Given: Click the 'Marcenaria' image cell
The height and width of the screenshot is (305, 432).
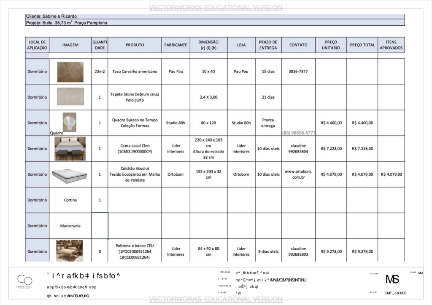Looking at the screenshot, I should [x=70, y=226].
